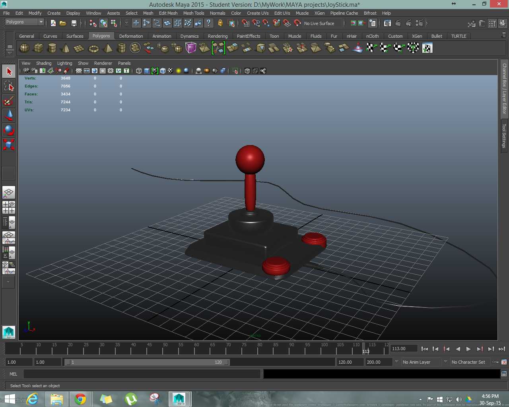Switch to four view layout
The image size is (509, 407).
pyautogui.click(x=9, y=207)
